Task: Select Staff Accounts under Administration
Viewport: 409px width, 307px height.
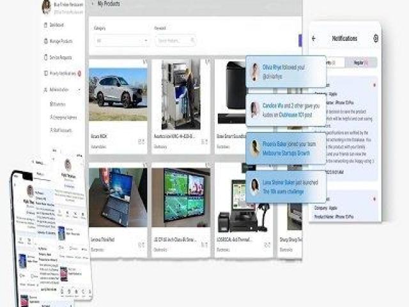Action: pyautogui.click(x=63, y=130)
